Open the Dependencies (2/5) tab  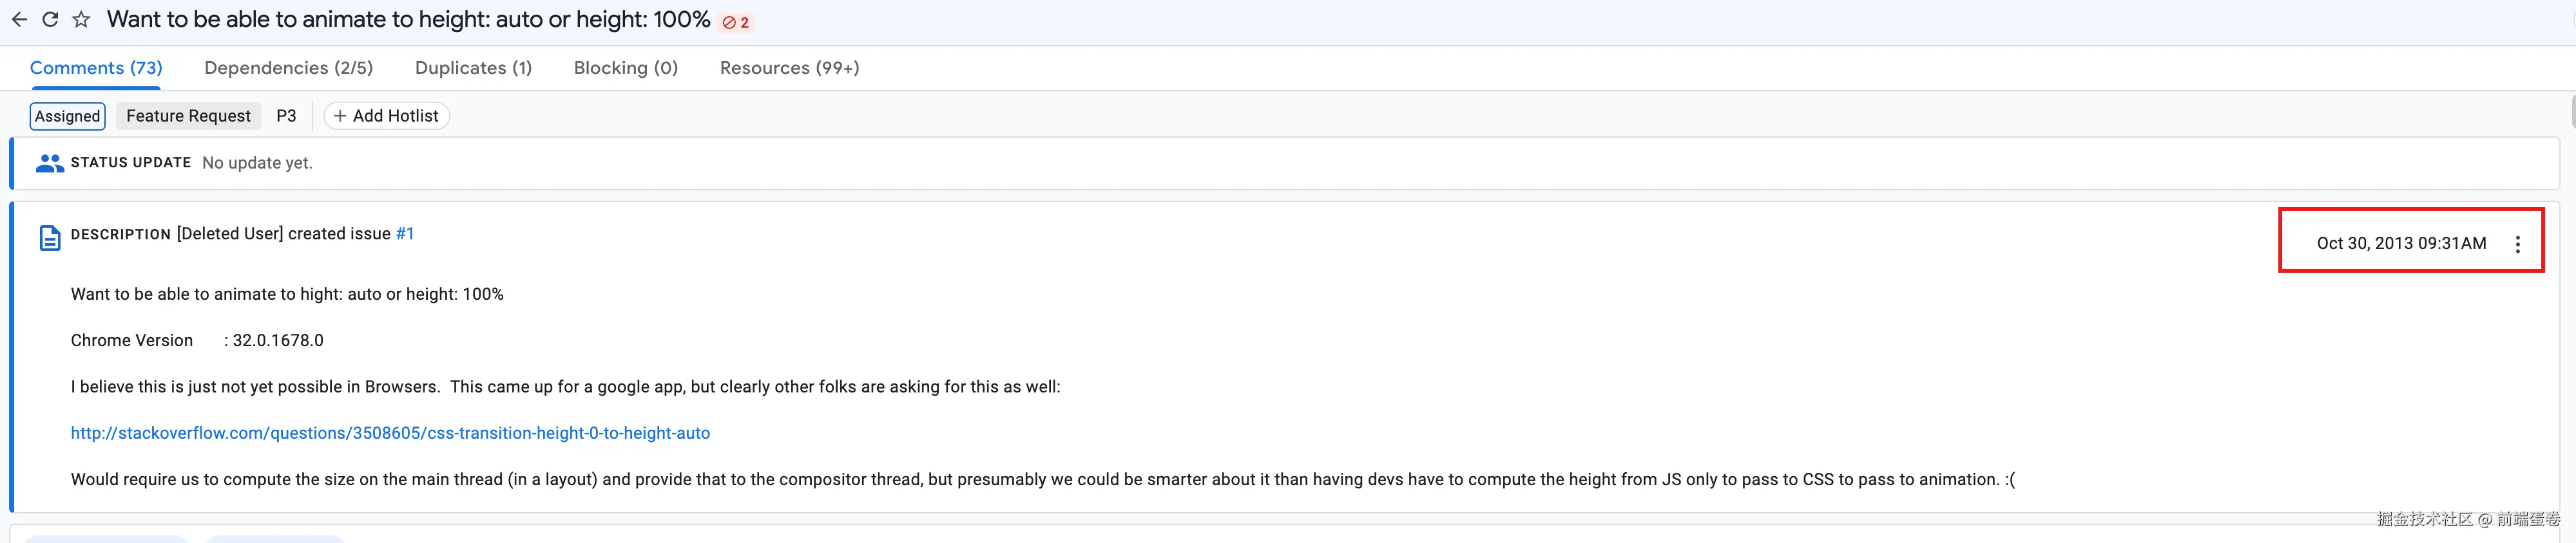point(288,68)
